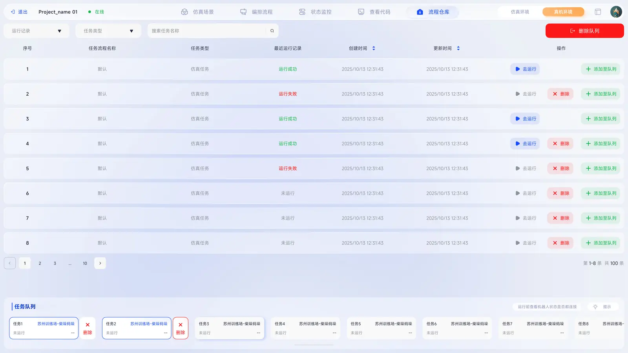Click the 退出 exit icon

click(x=13, y=12)
